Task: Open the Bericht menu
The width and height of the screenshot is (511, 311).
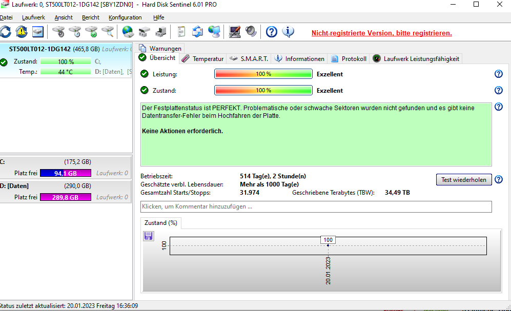Action: (x=91, y=17)
